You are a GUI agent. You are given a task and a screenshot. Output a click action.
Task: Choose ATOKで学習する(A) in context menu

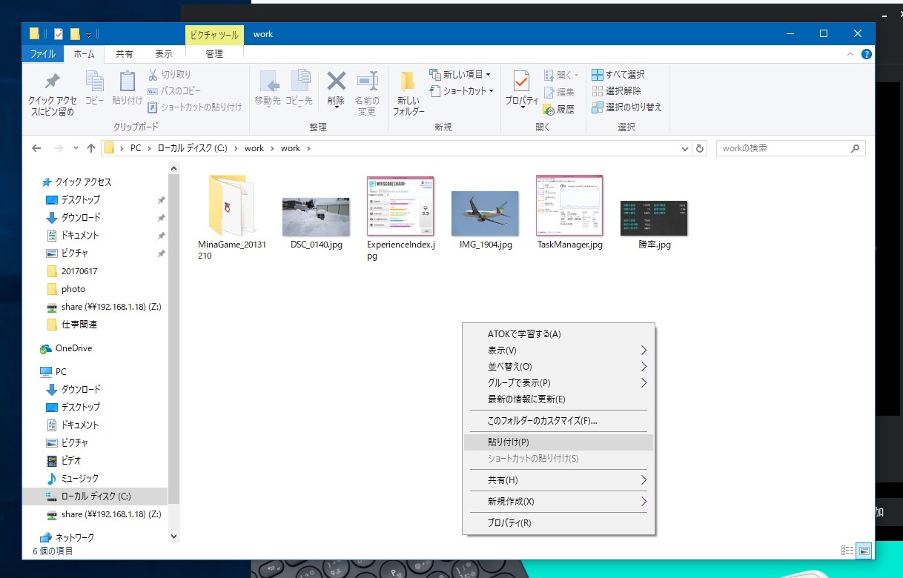tap(558, 334)
